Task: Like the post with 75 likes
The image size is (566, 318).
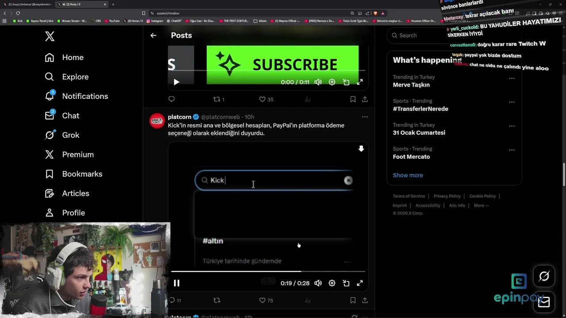Action: coord(266,300)
